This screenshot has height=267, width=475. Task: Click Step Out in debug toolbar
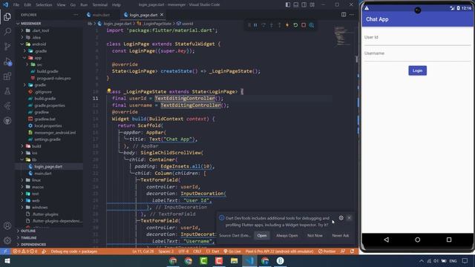[x=279, y=25]
